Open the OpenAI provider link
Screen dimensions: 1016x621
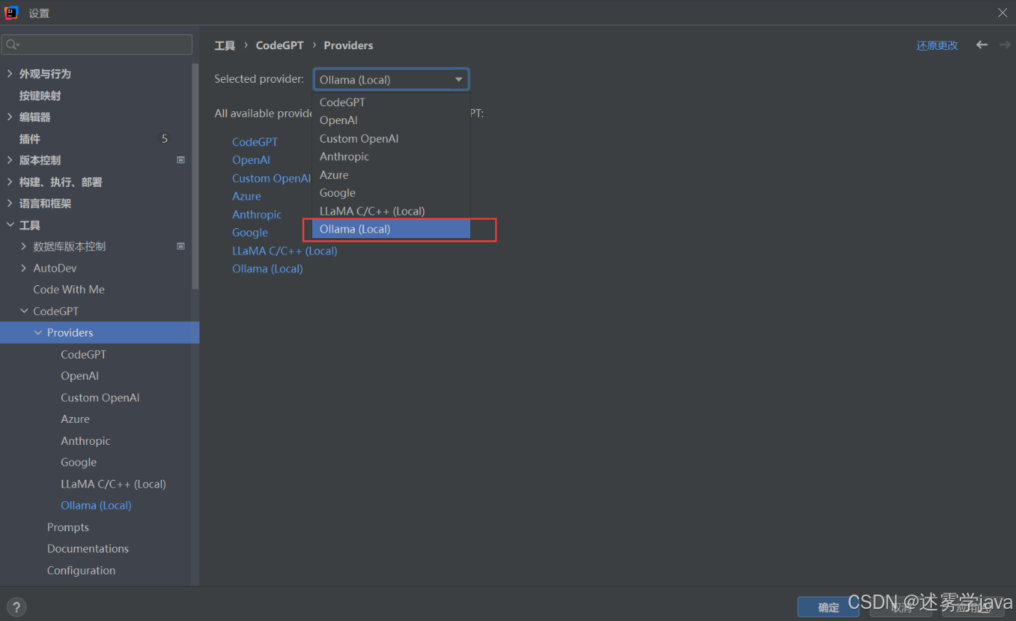point(251,160)
